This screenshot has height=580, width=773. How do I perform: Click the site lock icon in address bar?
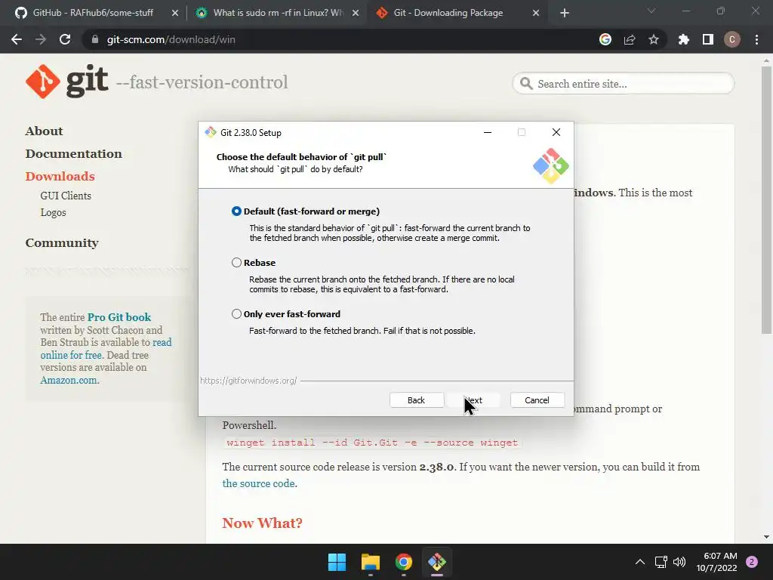click(x=95, y=39)
